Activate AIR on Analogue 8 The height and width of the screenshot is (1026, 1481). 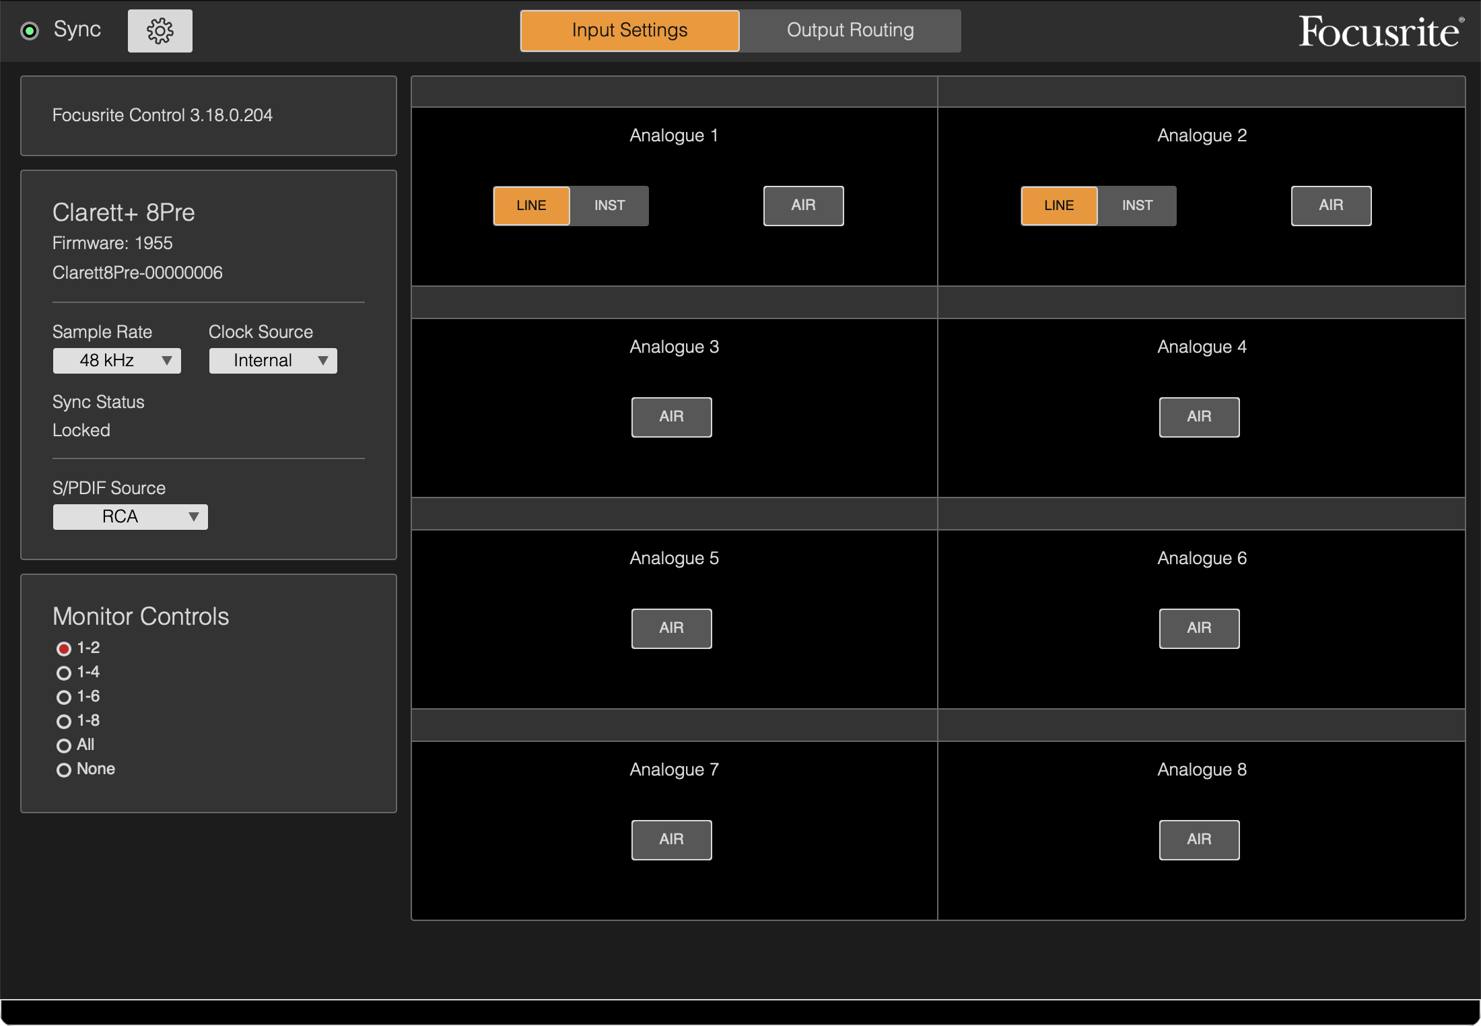1200,840
